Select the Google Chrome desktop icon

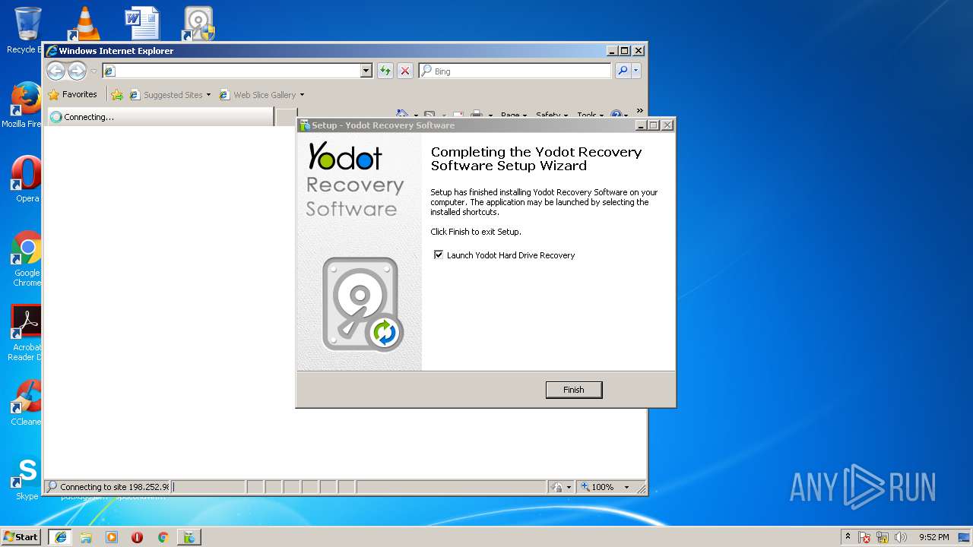point(27,258)
